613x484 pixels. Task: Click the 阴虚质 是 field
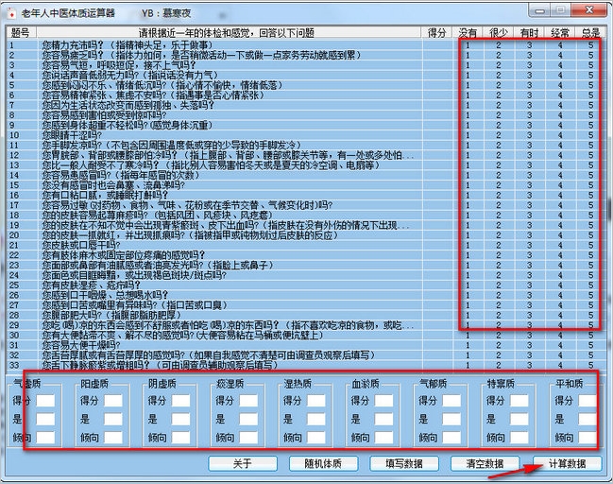pos(181,419)
